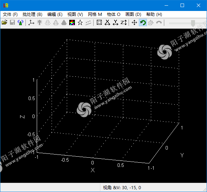Viewport: 207px width, 192px height.
Task: Click the 视角 &V: 30, -15, 0 status text
Action: tap(122, 188)
